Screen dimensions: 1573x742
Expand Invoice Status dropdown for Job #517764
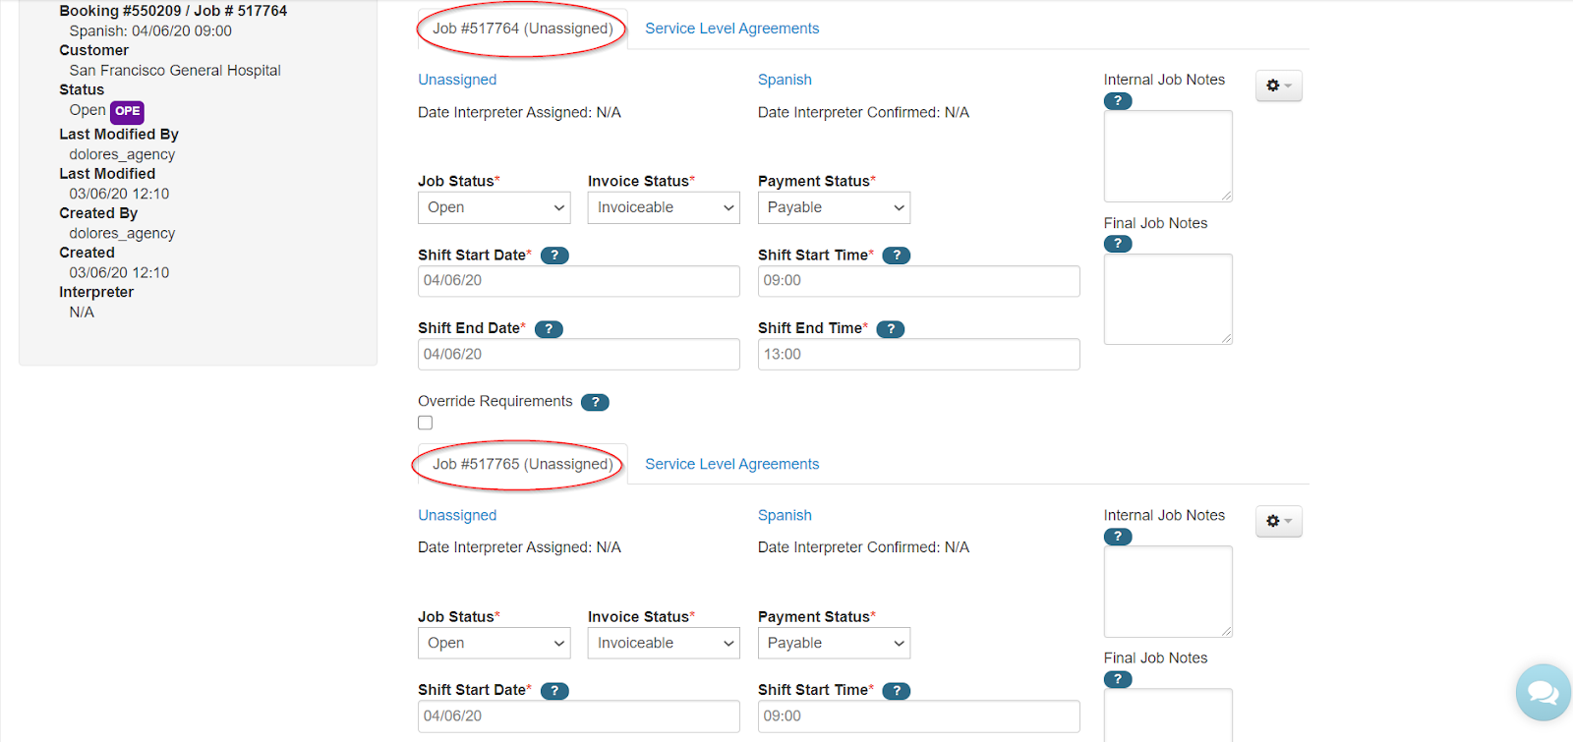[x=664, y=208]
